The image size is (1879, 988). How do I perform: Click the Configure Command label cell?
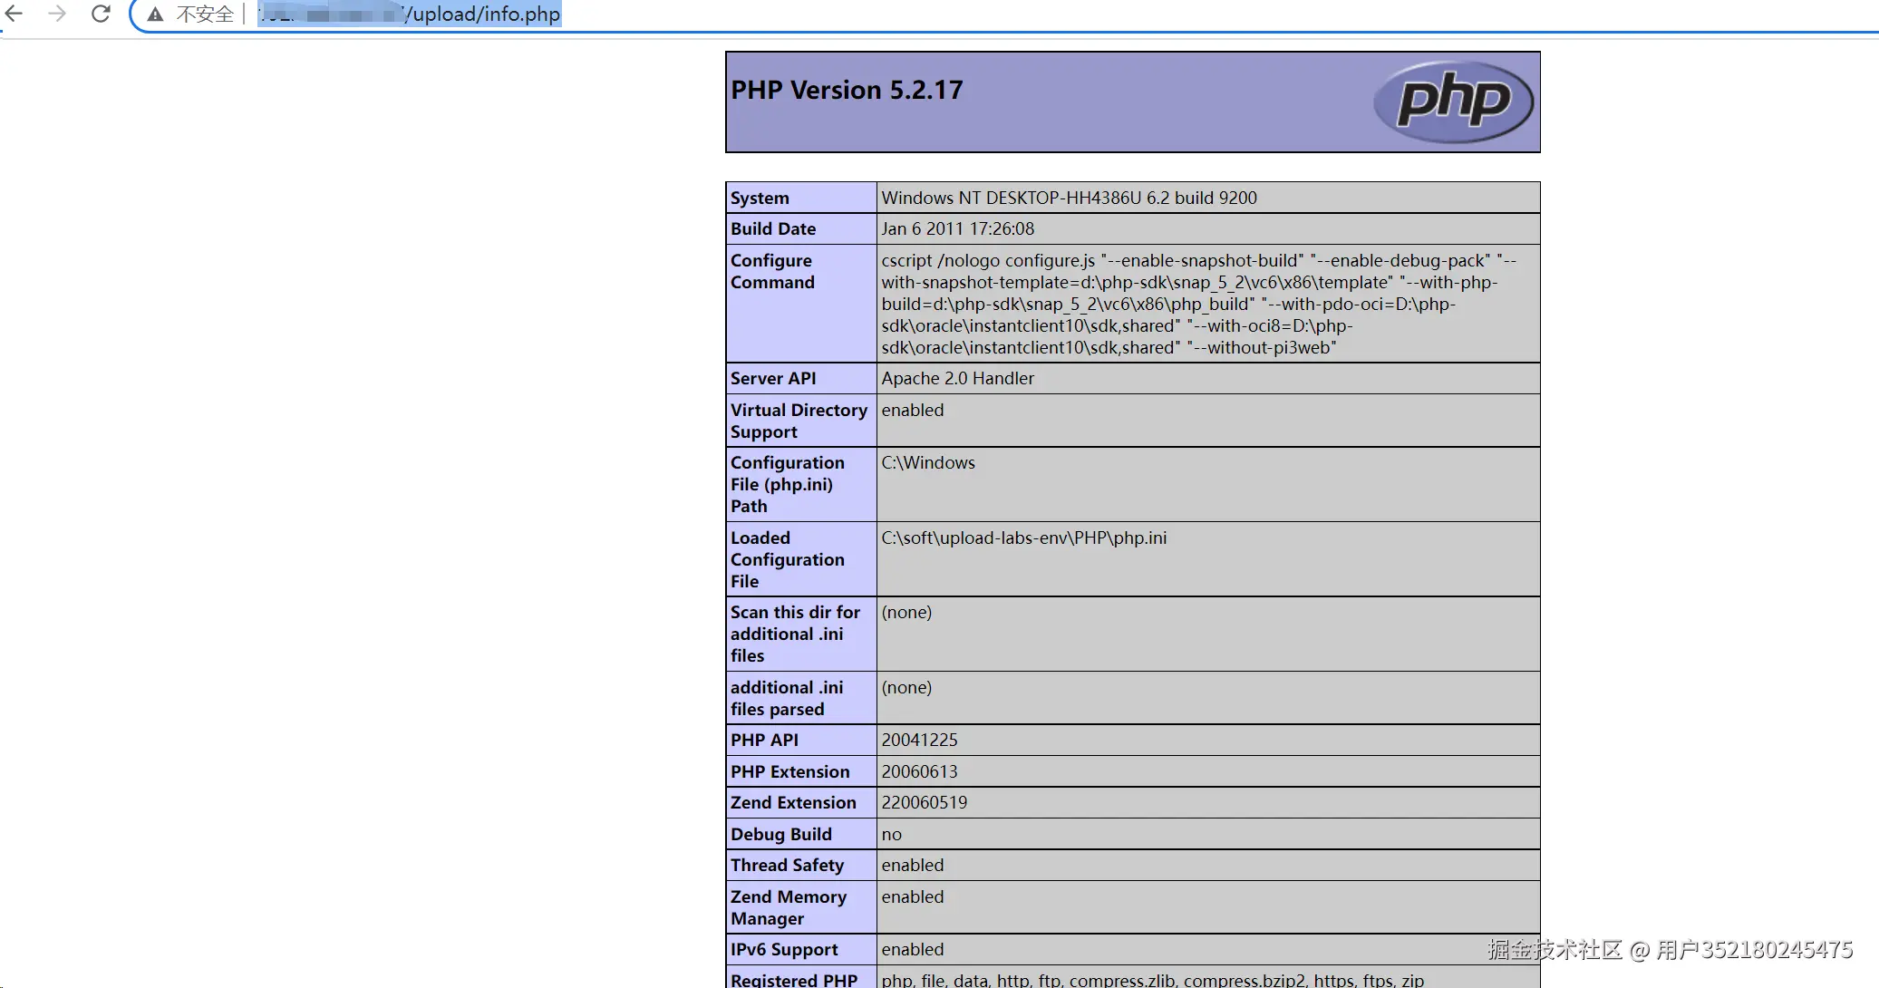point(772,271)
